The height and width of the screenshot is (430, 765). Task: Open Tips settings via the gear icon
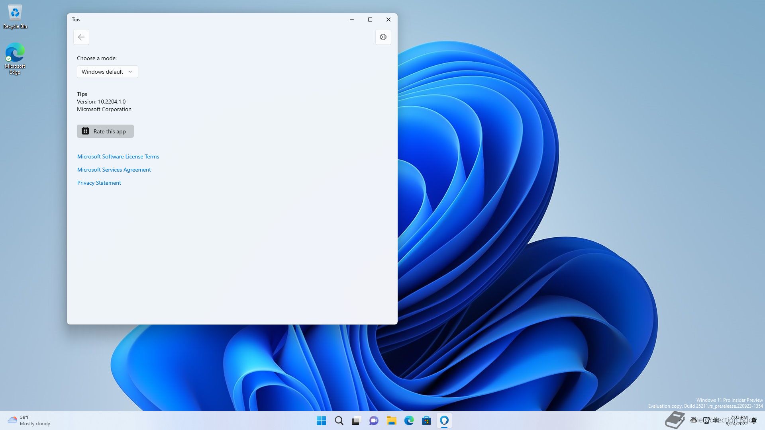(x=383, y=37)
